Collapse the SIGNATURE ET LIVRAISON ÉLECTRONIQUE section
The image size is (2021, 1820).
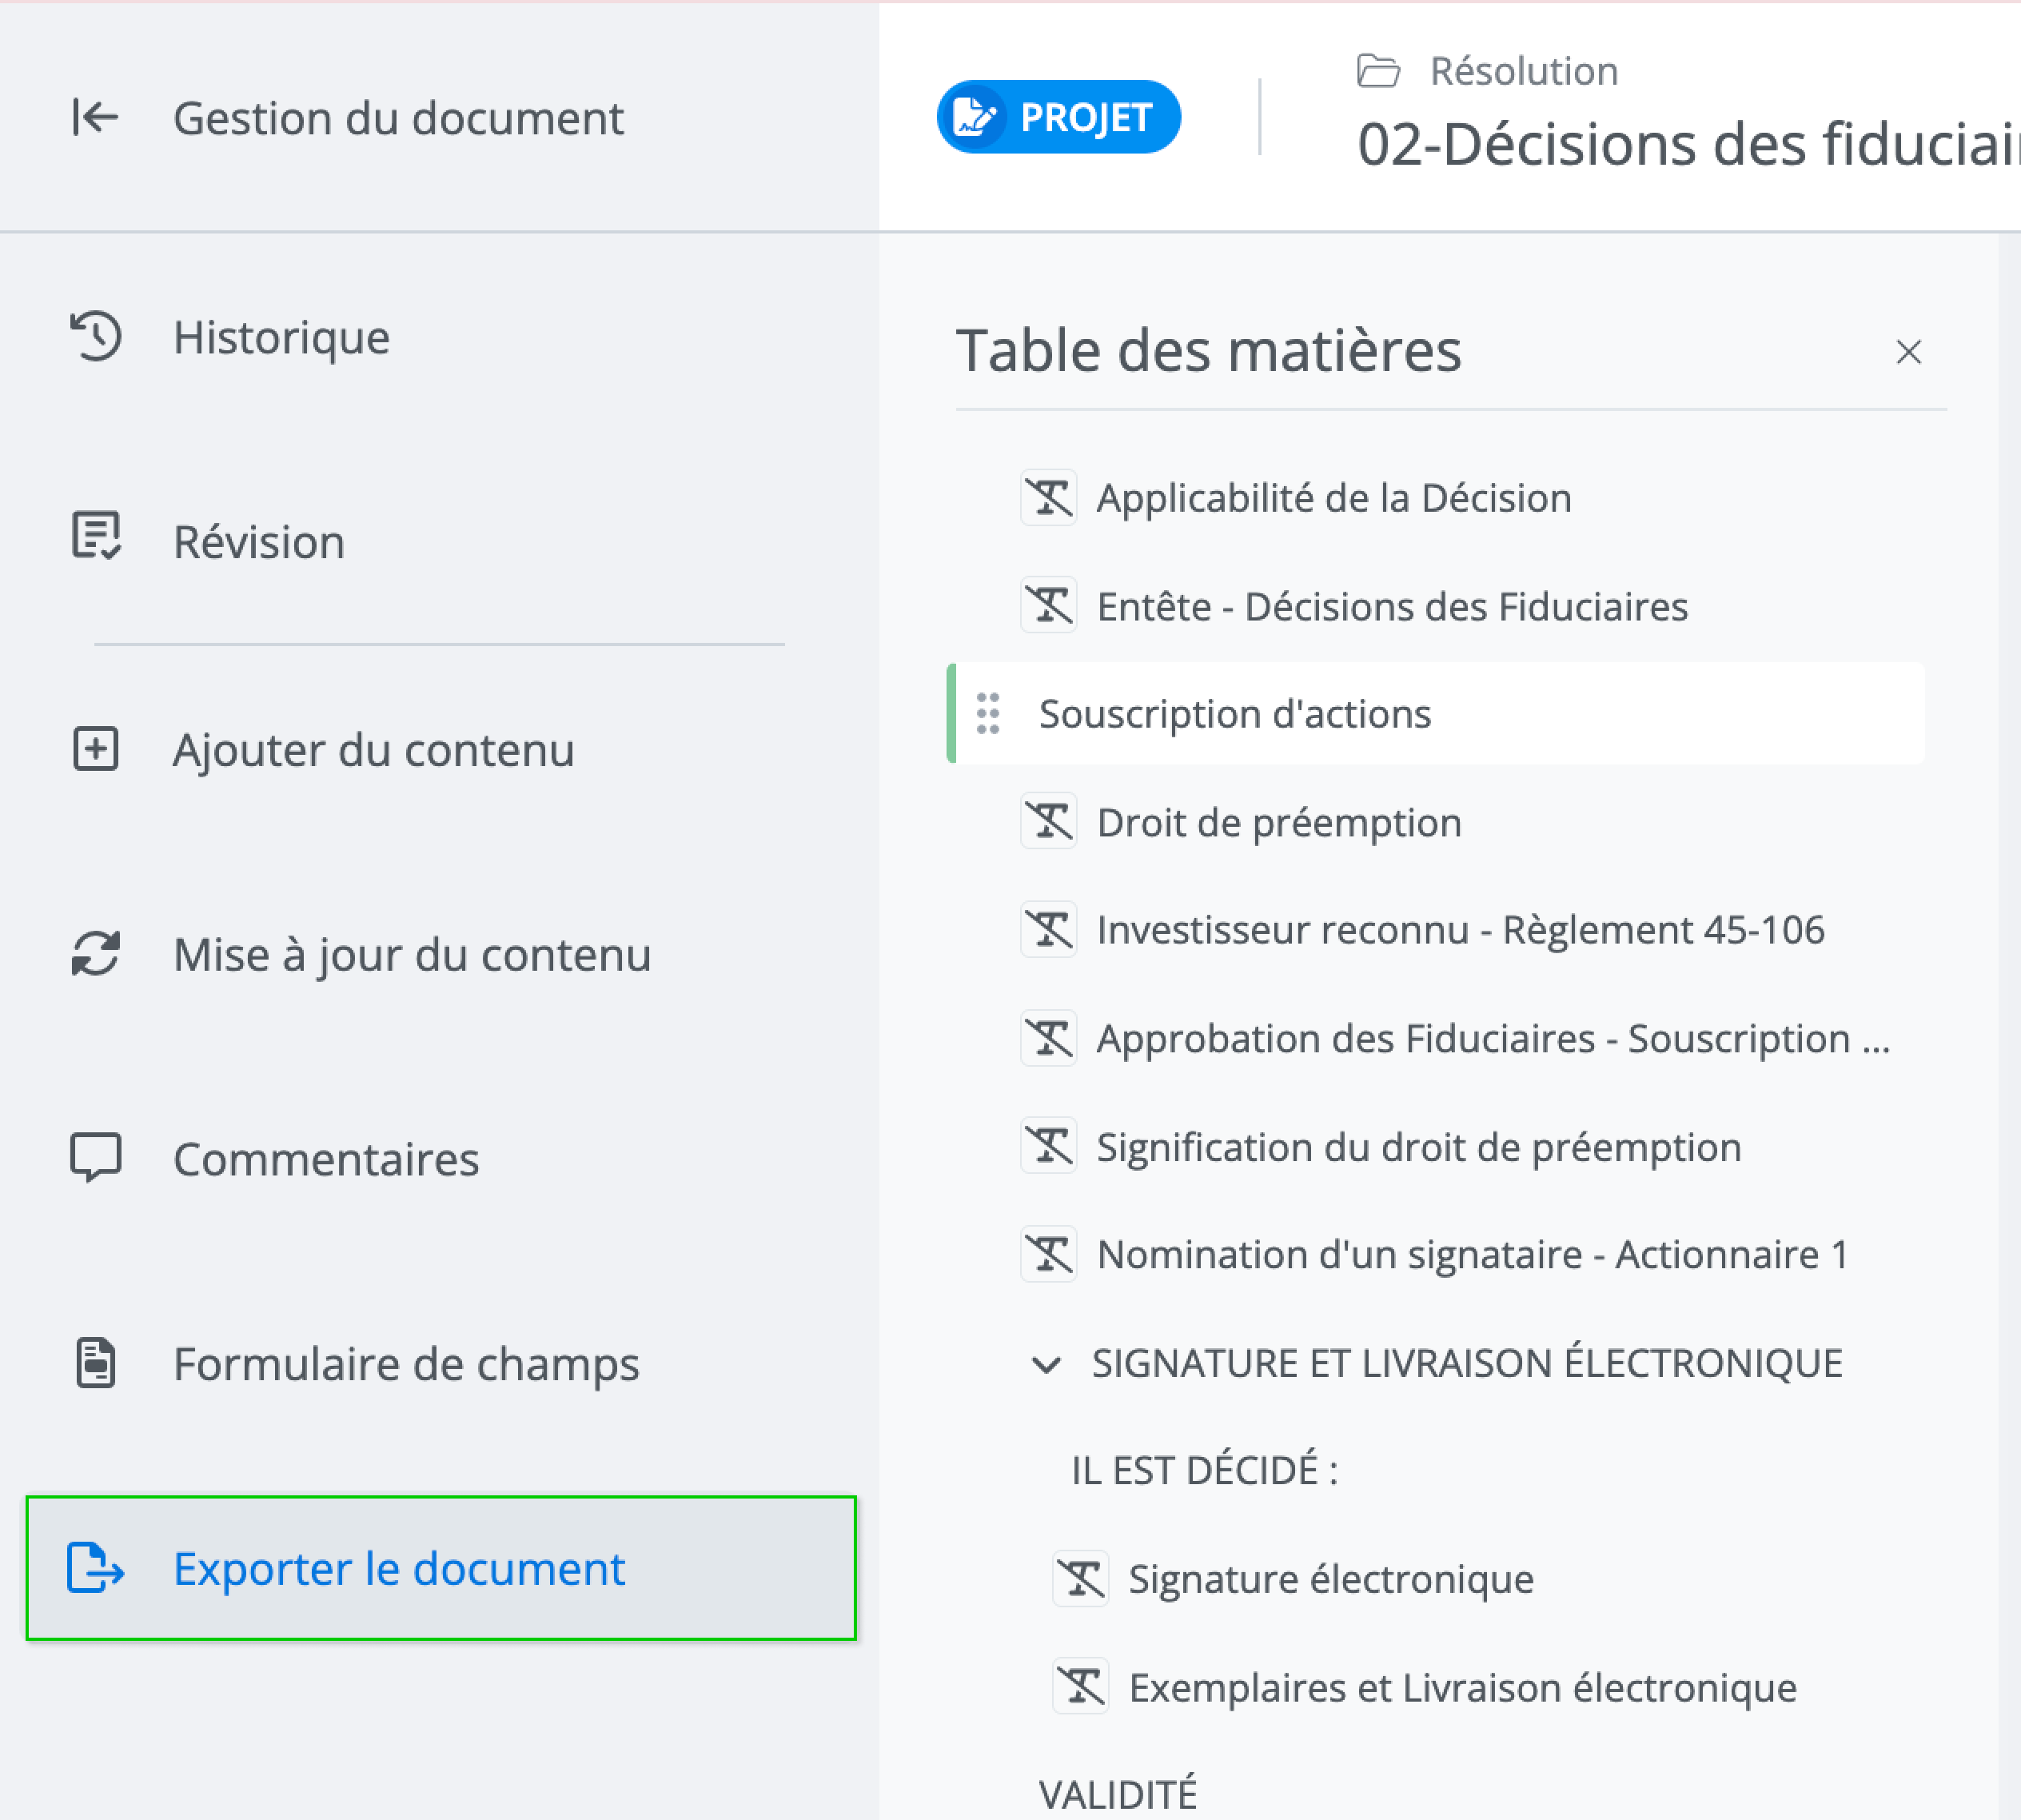[1046, 1364]
